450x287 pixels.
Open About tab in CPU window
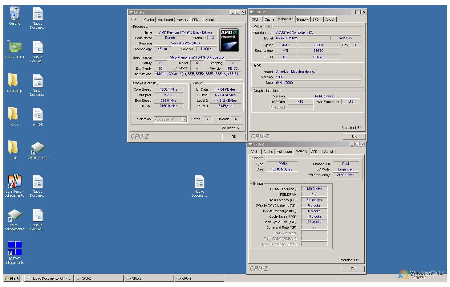209,20
